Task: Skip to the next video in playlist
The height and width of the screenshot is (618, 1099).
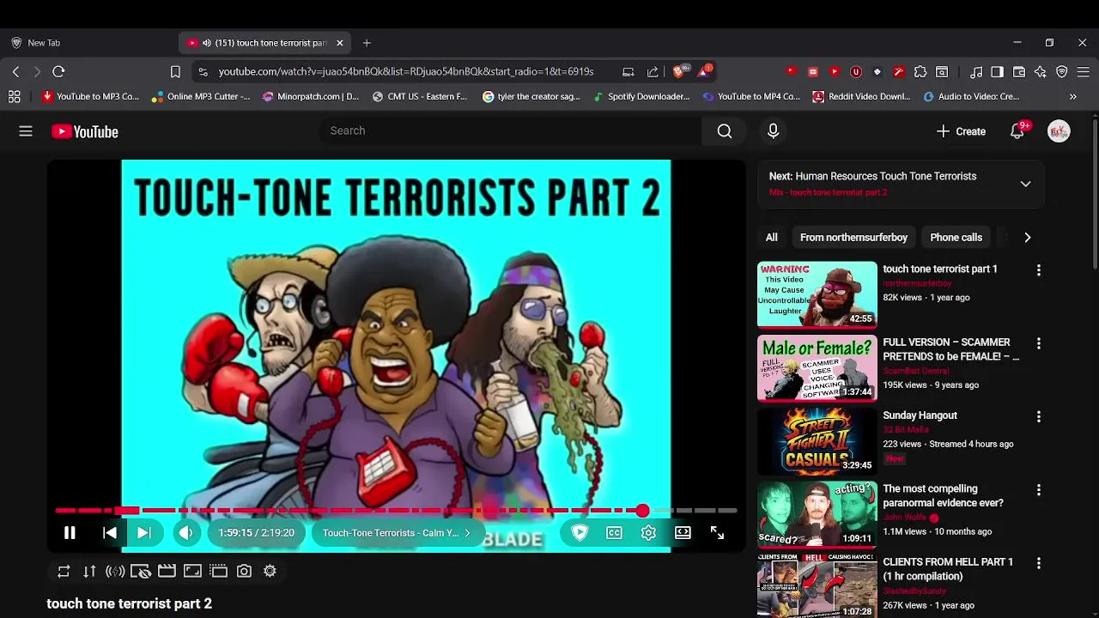Action: [x=144, y=533]
